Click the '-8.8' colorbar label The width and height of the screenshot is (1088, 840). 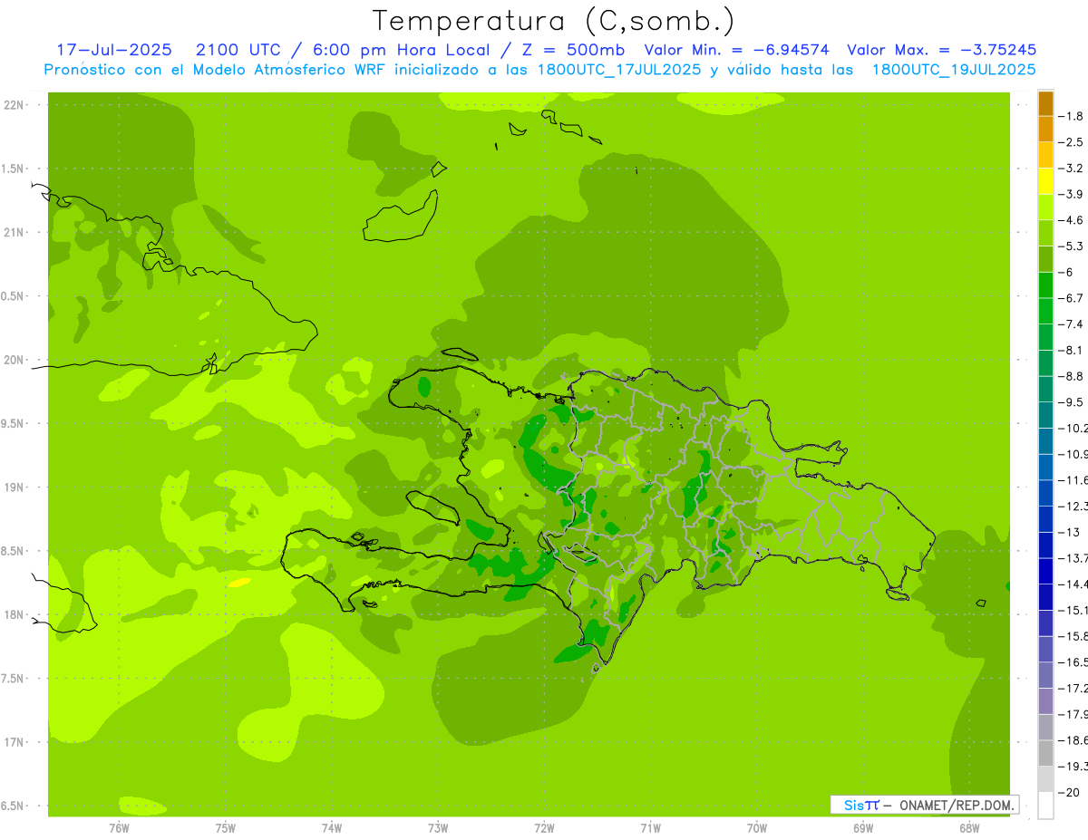[1073, 376]
